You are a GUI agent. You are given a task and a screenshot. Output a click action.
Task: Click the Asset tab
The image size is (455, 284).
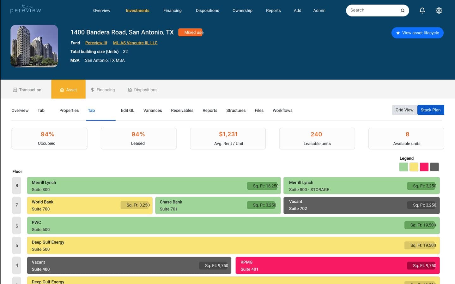click(68, 90)
